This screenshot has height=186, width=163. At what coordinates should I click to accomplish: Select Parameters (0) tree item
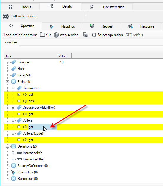(x=28, y=172)
